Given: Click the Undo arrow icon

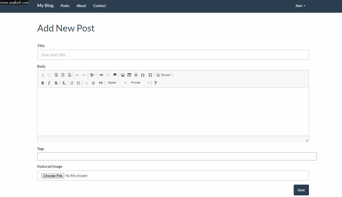Looking at the screenshot, I should tap(77, 75).
